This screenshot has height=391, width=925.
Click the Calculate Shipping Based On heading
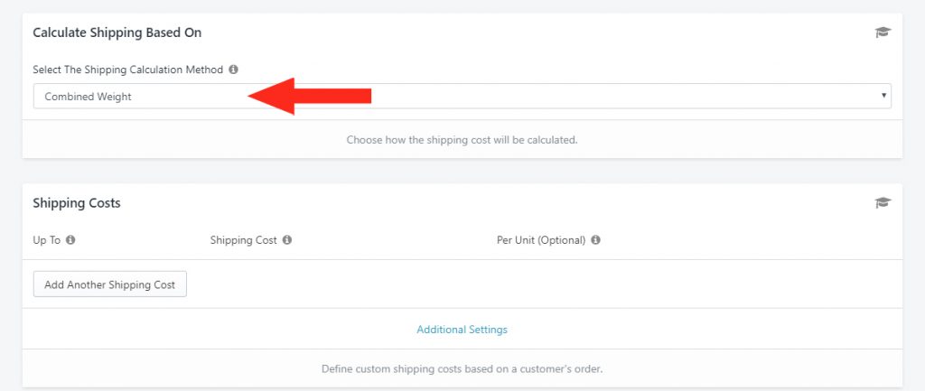coord(117,33)
